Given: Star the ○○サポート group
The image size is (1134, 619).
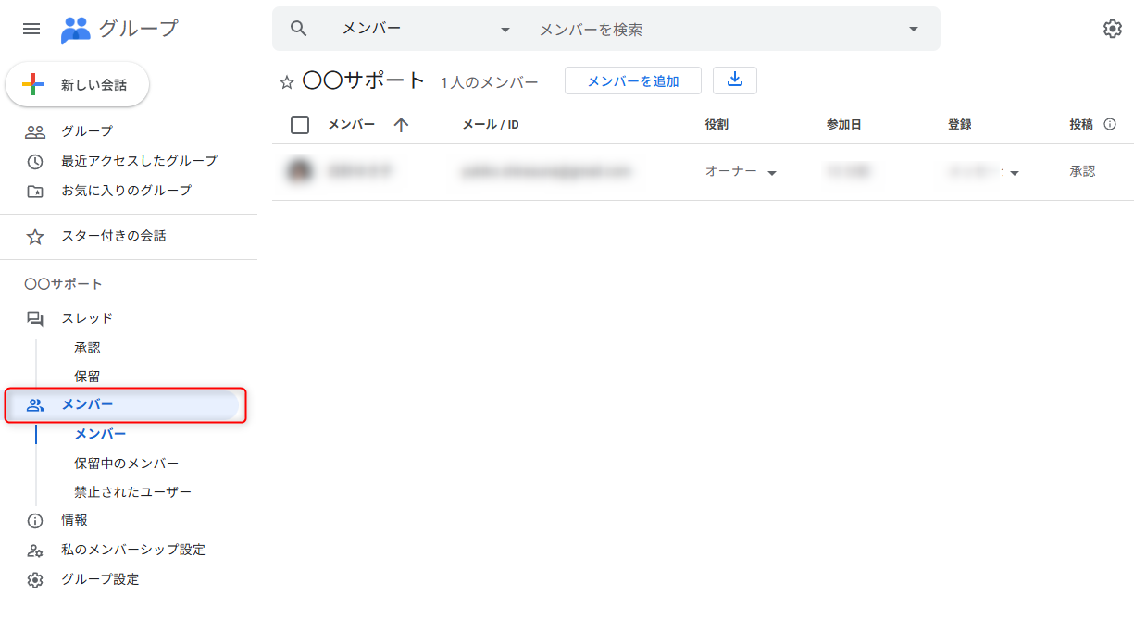Looking at the screenshot, I should (x=287, y=82).
